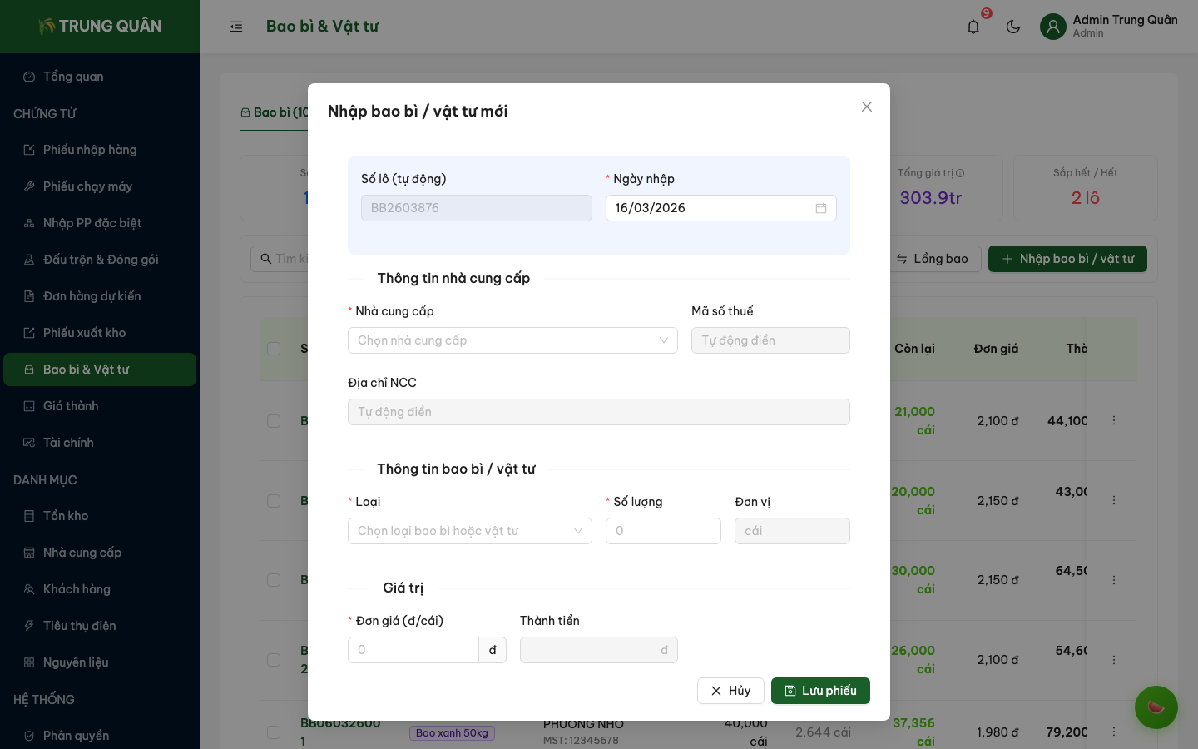
Task: Open the Ngày nhập date picker
Action: point(711,208)
